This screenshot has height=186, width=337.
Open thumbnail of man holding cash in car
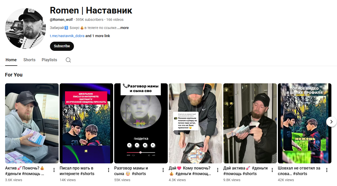tap(32, 123)
